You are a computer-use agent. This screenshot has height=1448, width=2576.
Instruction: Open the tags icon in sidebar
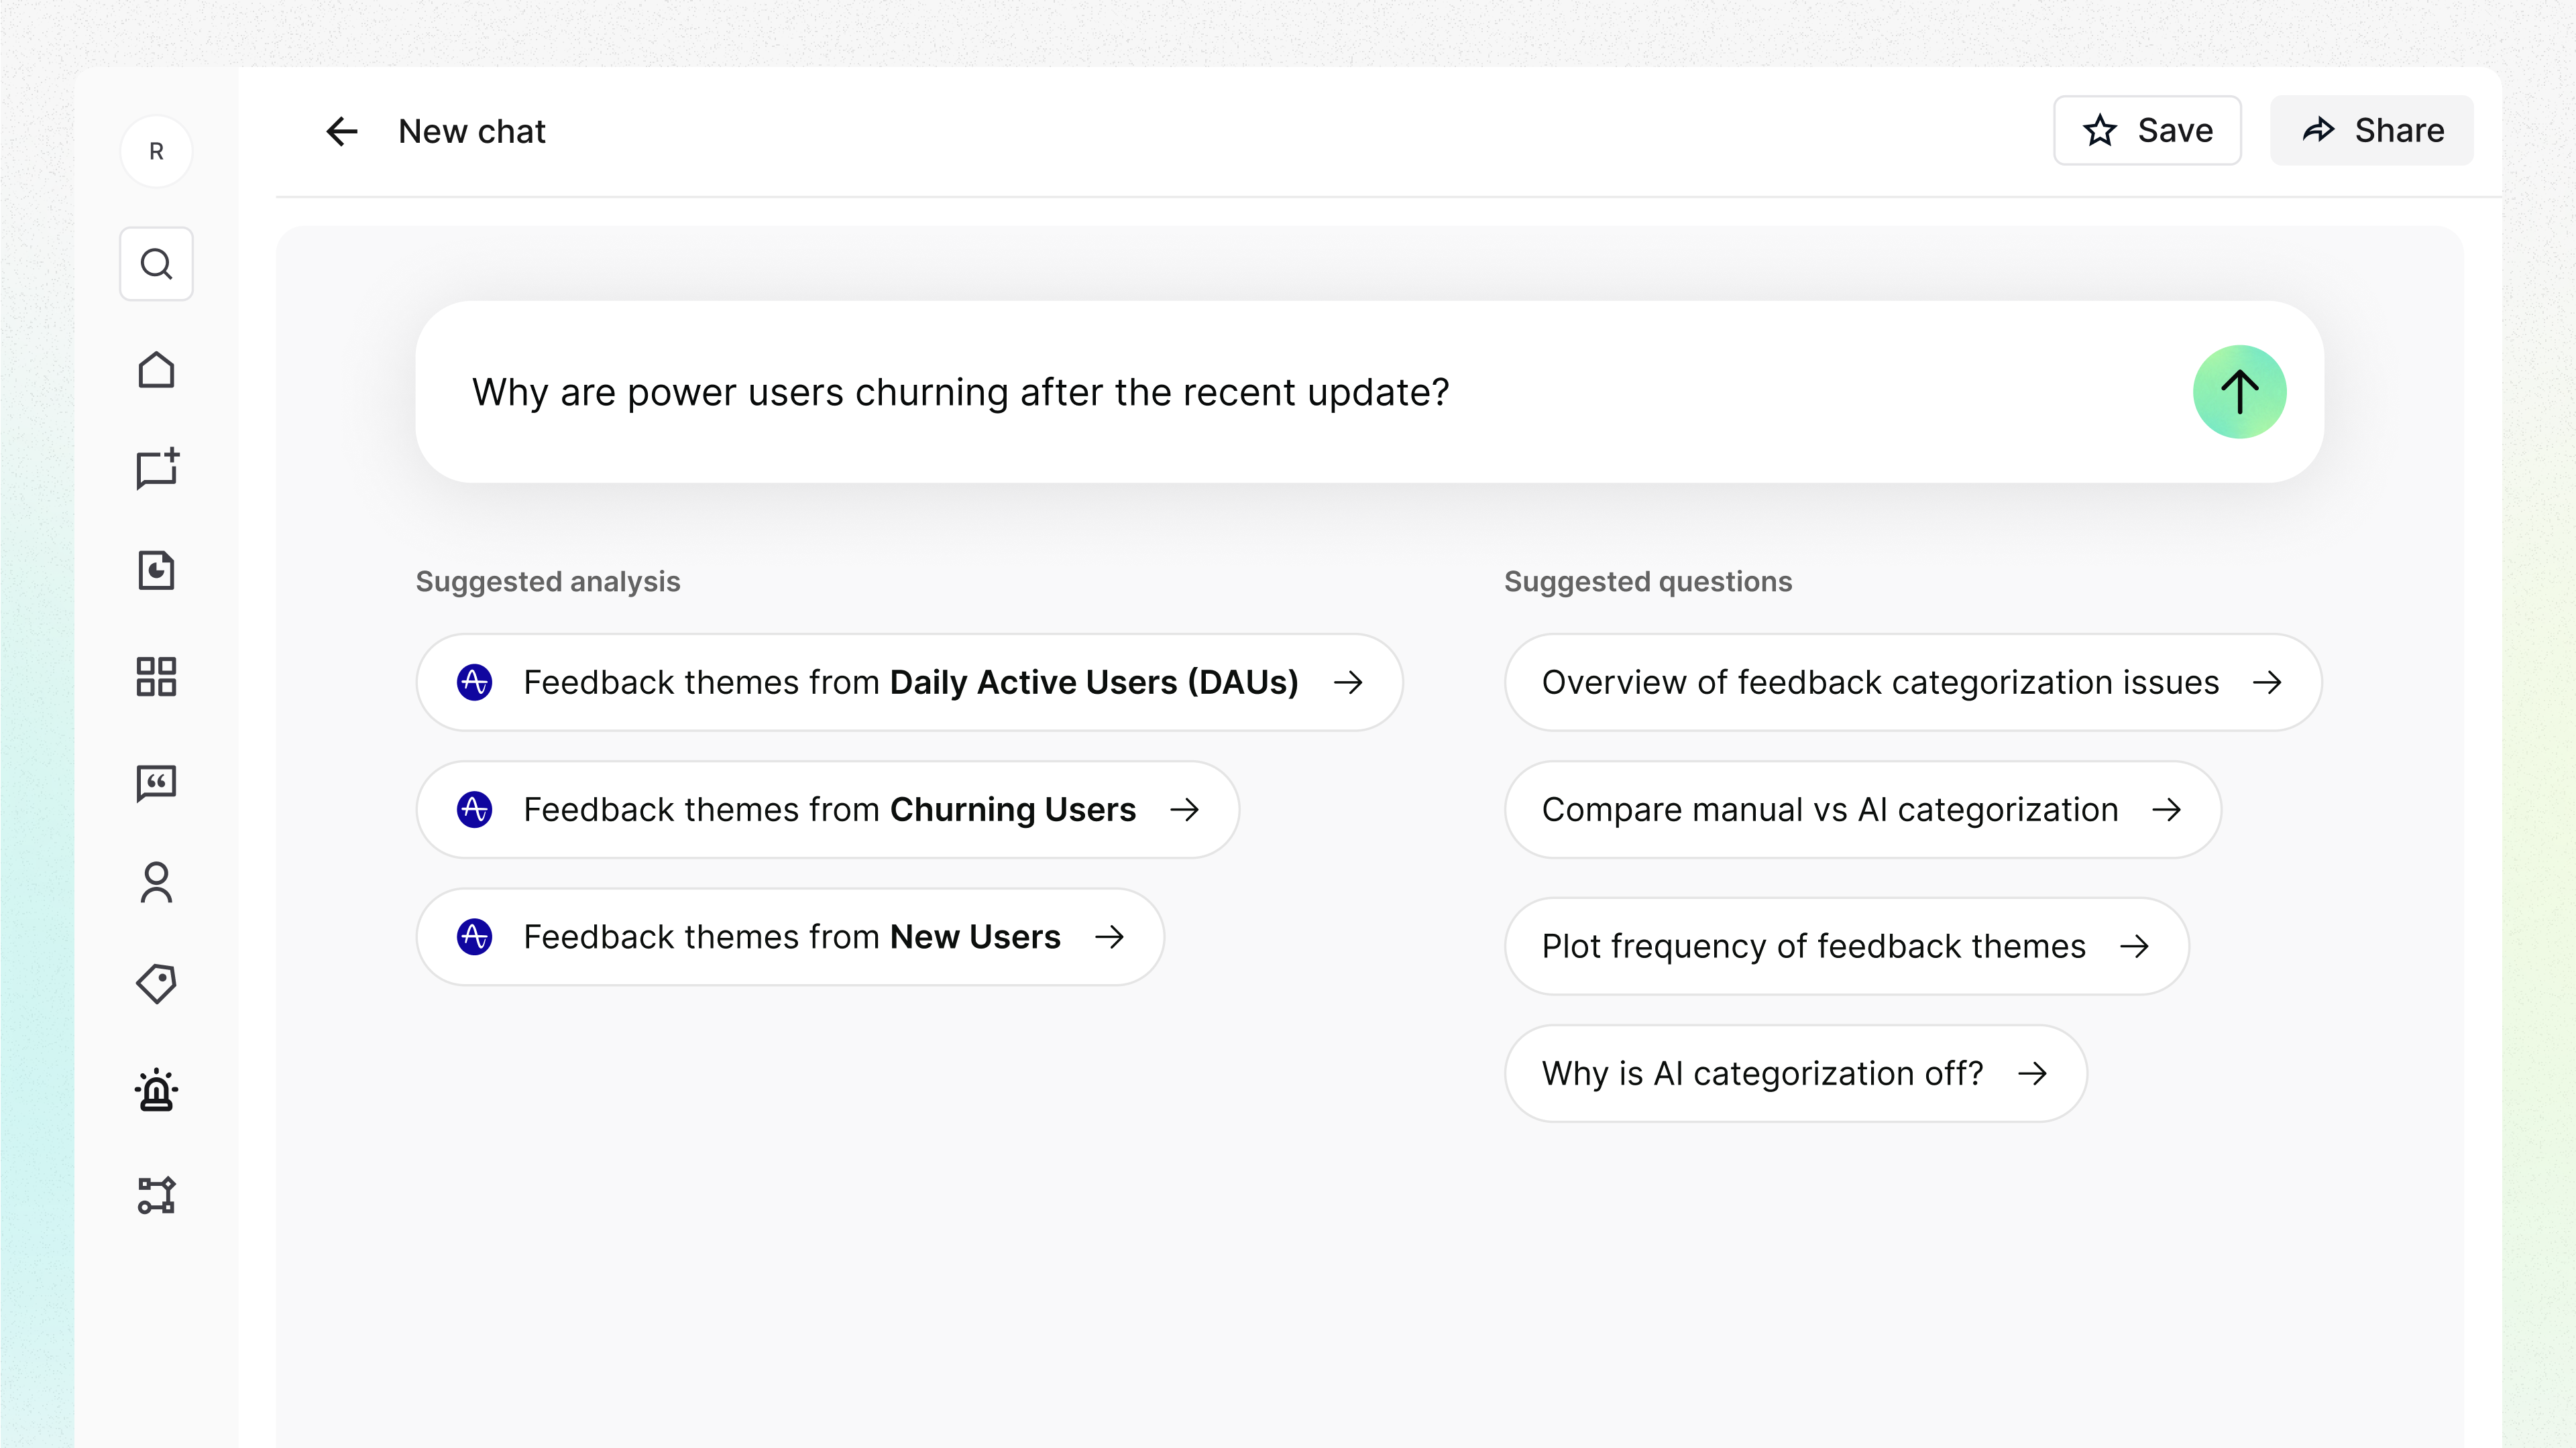(156, 984)
